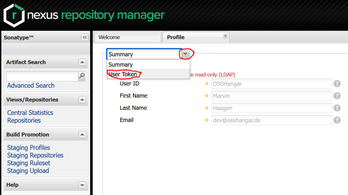Open Staging Upload
The image size is (348, 195).
(x=28, y=171)
